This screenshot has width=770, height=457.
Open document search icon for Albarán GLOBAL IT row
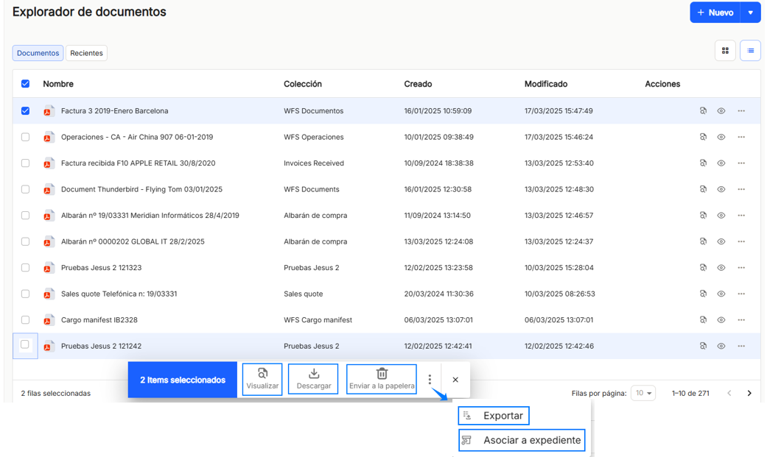(703, 241)
